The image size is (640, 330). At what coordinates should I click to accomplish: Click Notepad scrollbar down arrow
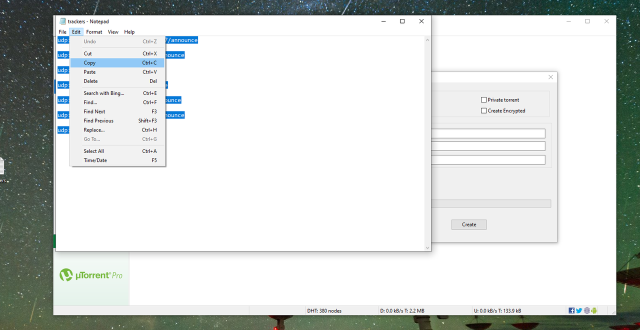pos(427,247)
